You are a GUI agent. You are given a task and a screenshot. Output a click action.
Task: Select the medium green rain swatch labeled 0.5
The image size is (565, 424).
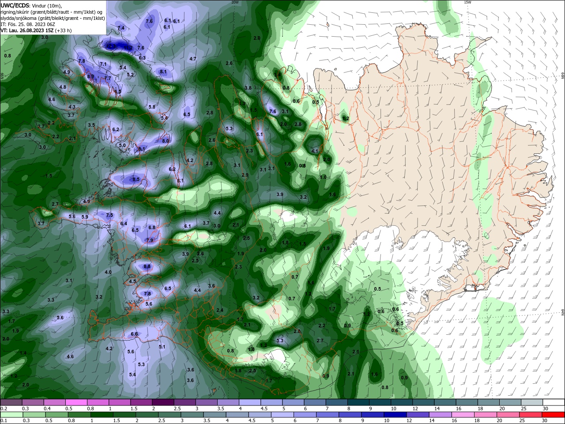(x=57, y=414)
